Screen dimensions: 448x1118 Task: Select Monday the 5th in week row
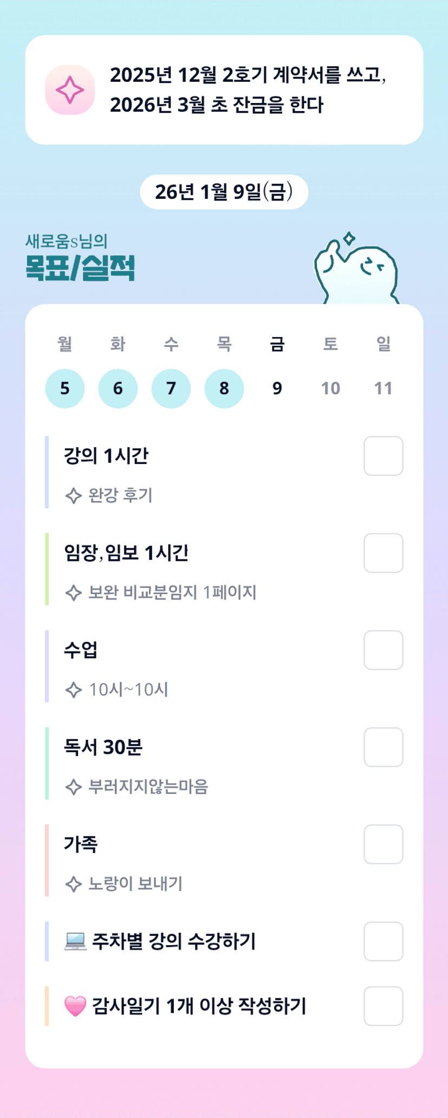(65, 389)
